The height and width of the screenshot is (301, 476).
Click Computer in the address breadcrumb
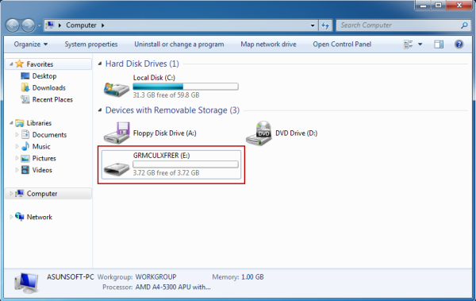[81, 25]
